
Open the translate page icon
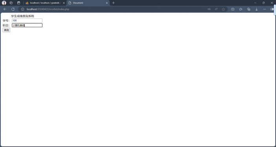click(x=209, y=9)
